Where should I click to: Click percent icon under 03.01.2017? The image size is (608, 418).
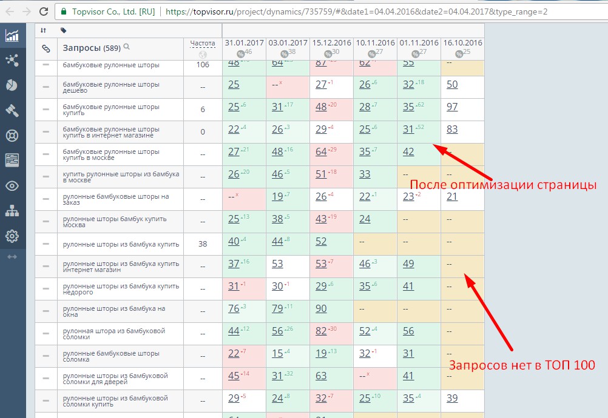click(285, 54)
